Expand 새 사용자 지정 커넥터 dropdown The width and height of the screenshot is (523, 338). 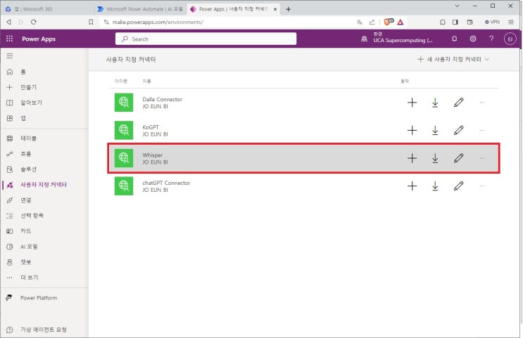(x=453, y=59)
